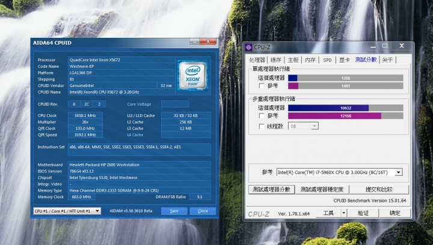
Task: Click the 工具 button in CPU-Z
Action: point(328,213)
